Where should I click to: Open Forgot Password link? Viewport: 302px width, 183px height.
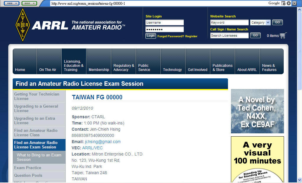(x=171, y=36)
